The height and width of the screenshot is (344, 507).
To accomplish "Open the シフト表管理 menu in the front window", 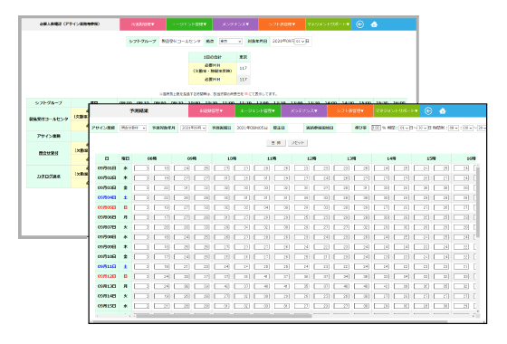I will [350, 110].
